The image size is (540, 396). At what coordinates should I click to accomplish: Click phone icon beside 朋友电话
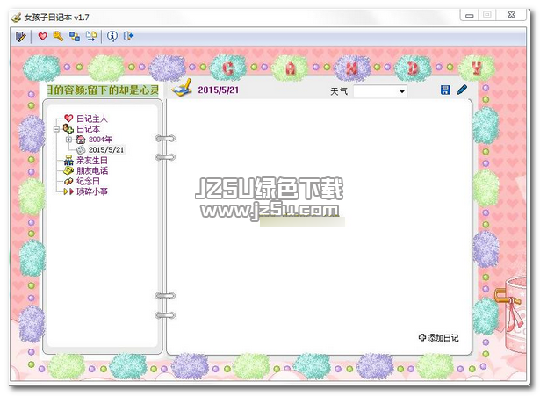[68, 170]
